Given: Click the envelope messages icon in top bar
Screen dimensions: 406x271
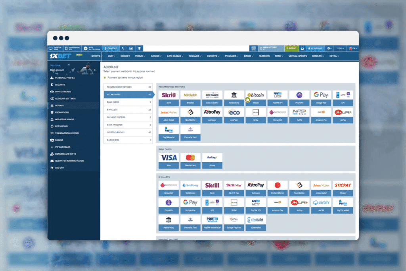Looking at the screenshot, I should (x=303, y=48).
